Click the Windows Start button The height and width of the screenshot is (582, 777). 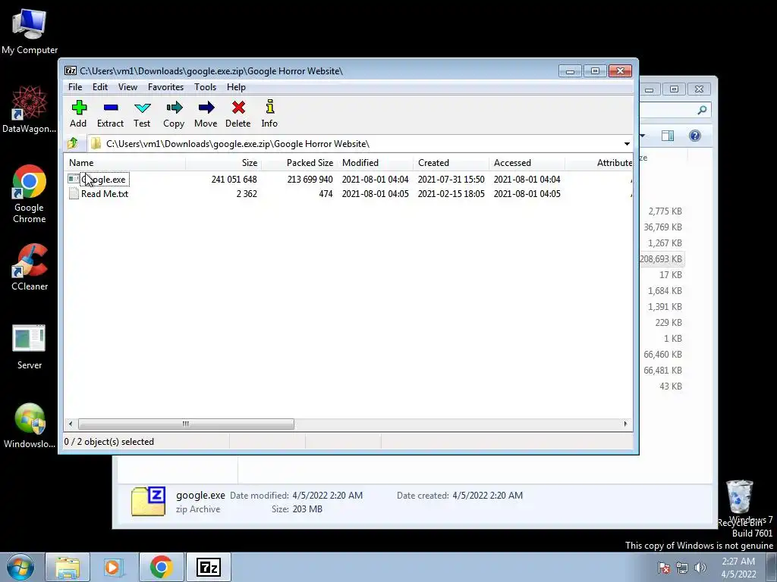pyautogui.click(x=20, y=567)
